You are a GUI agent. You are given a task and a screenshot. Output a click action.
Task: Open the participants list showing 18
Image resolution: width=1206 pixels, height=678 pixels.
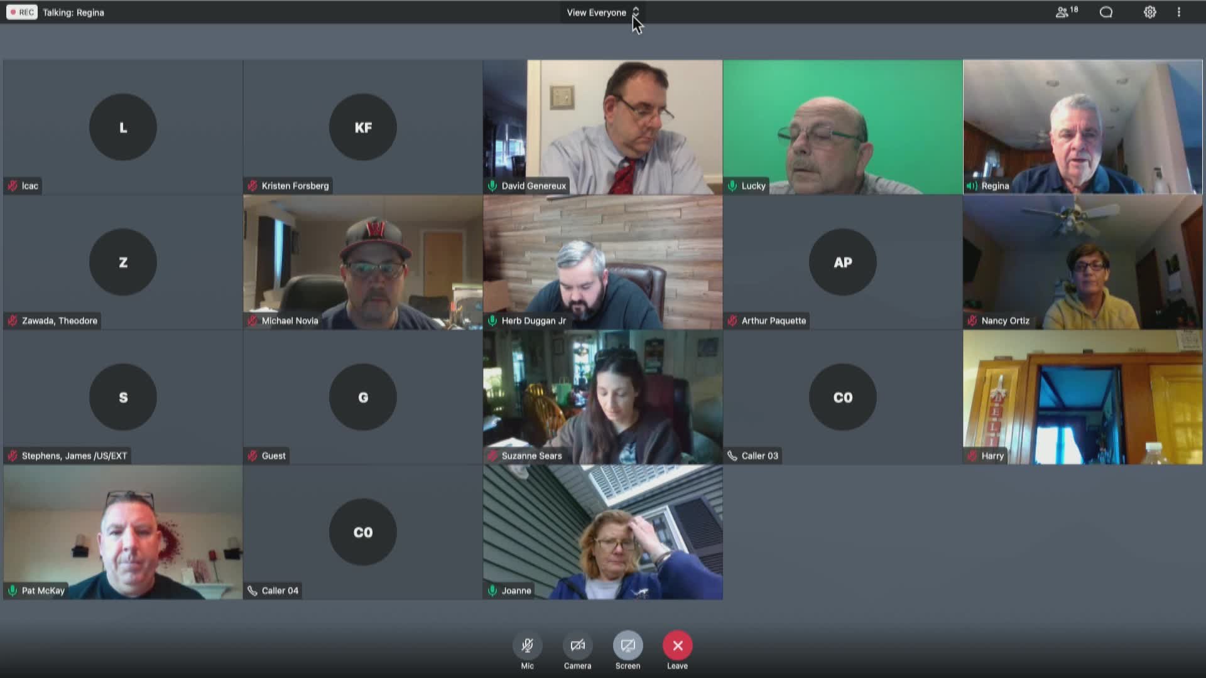click(x=1067, y=12)
